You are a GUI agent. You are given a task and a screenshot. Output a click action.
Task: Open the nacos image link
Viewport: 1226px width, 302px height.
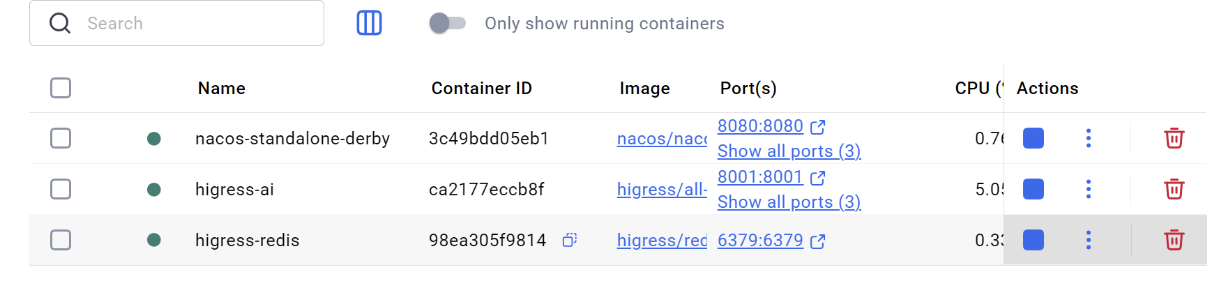click(662, 139)
